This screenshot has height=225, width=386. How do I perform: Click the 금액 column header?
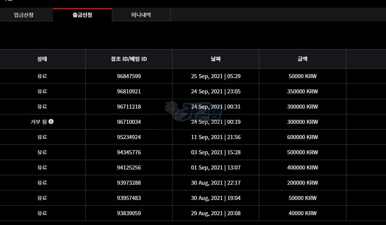click(x=302, y=59)
